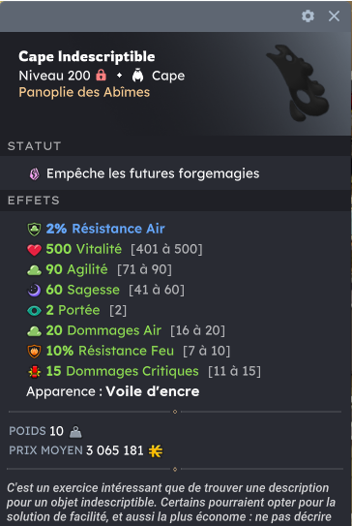Click the Sagesse purple moon icon

pos(34,291)
